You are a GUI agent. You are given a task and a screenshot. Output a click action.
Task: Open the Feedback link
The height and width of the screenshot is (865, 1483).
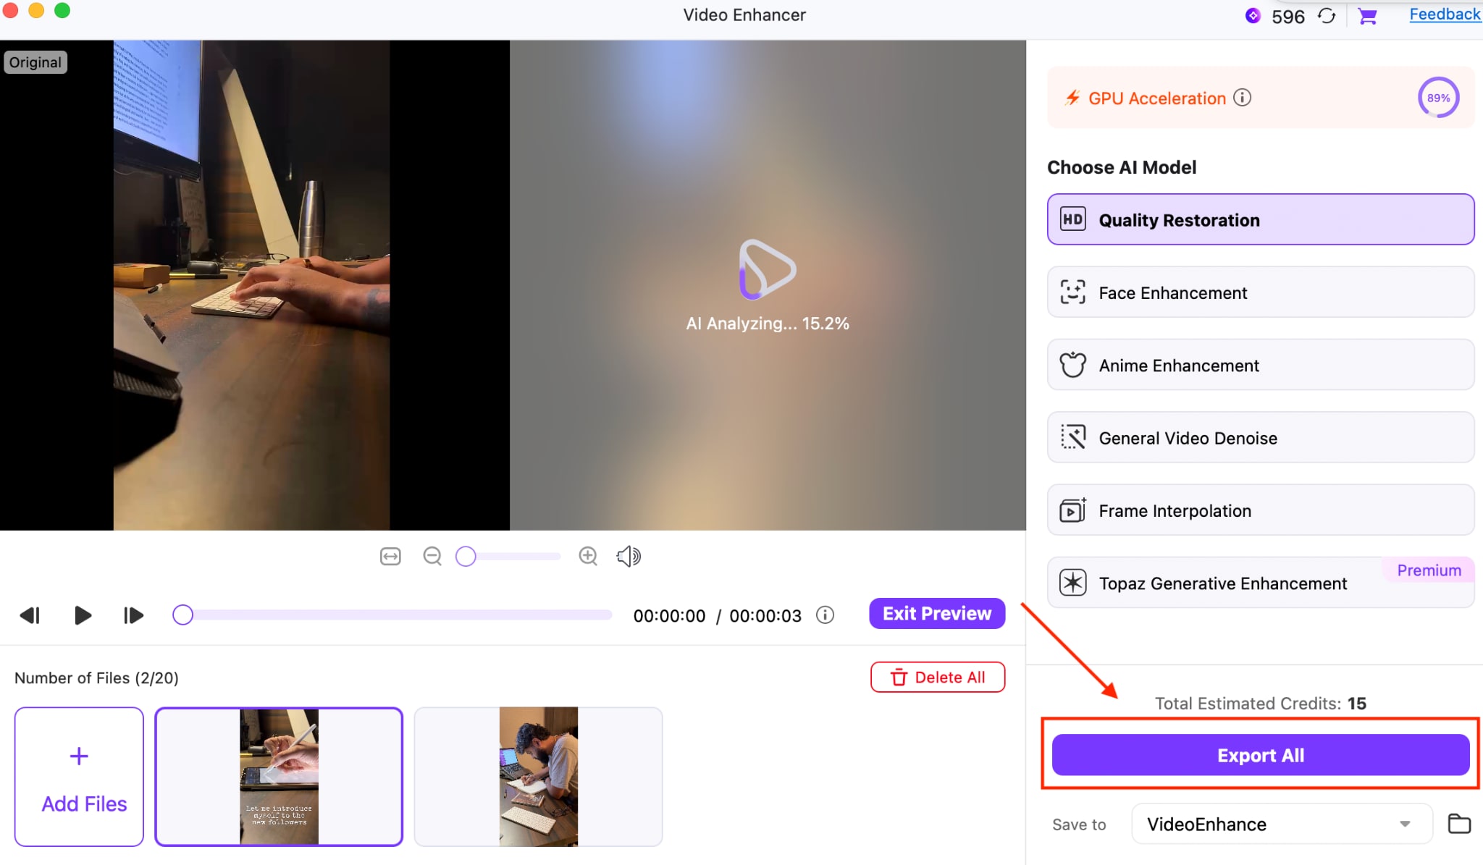pyautogui.click(x=1444, y=14)
